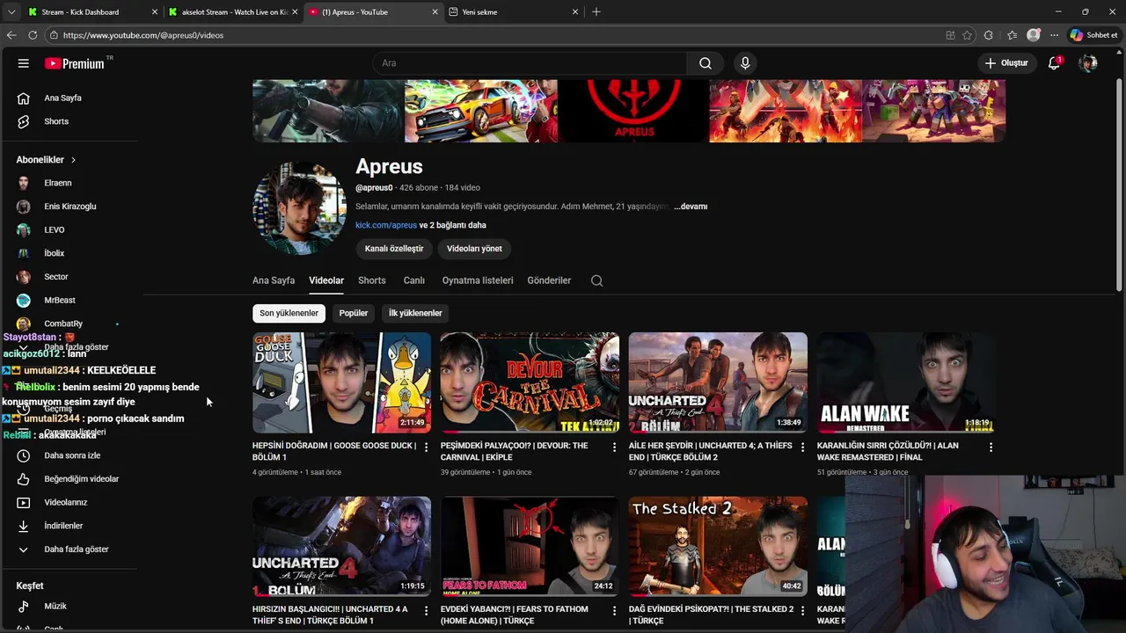Screen dimensions: 1126x633
Task: Go back with browser back arrow
Action: tap(11, 35)
